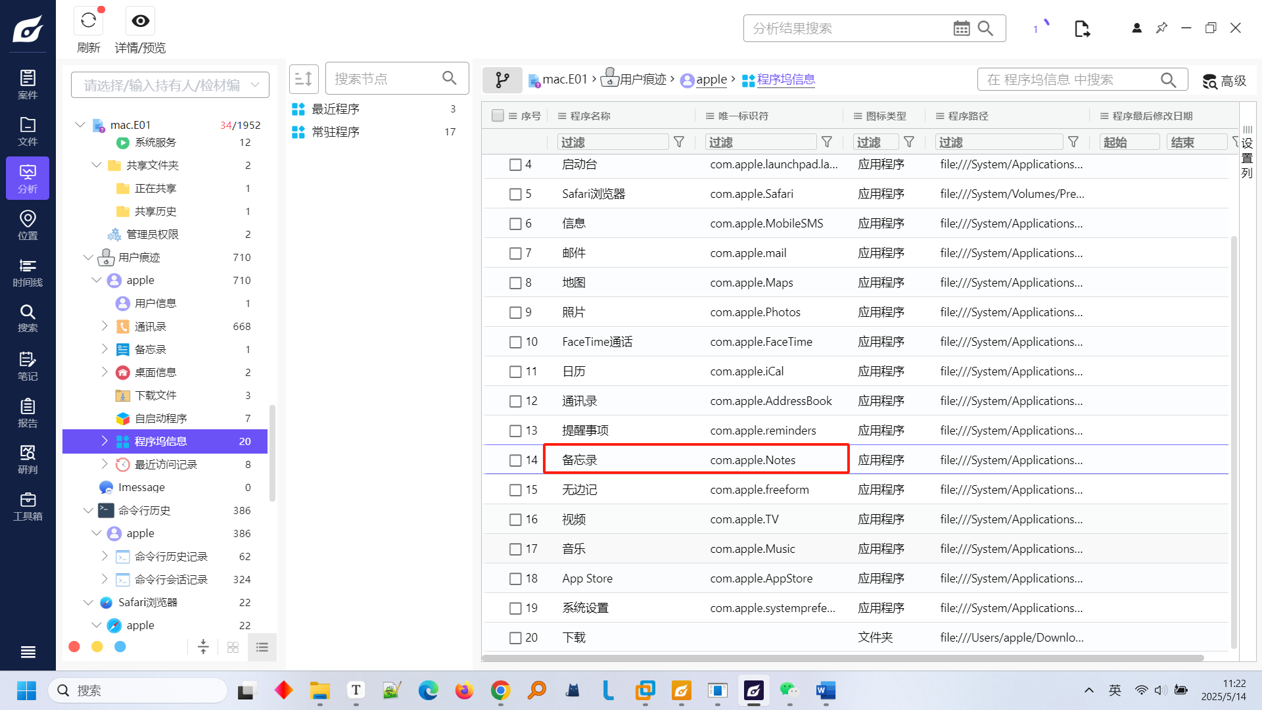This screenshot has height=710, width=1262.
Task: Click the 设置列 column settings button
Action: point(1247,151)
